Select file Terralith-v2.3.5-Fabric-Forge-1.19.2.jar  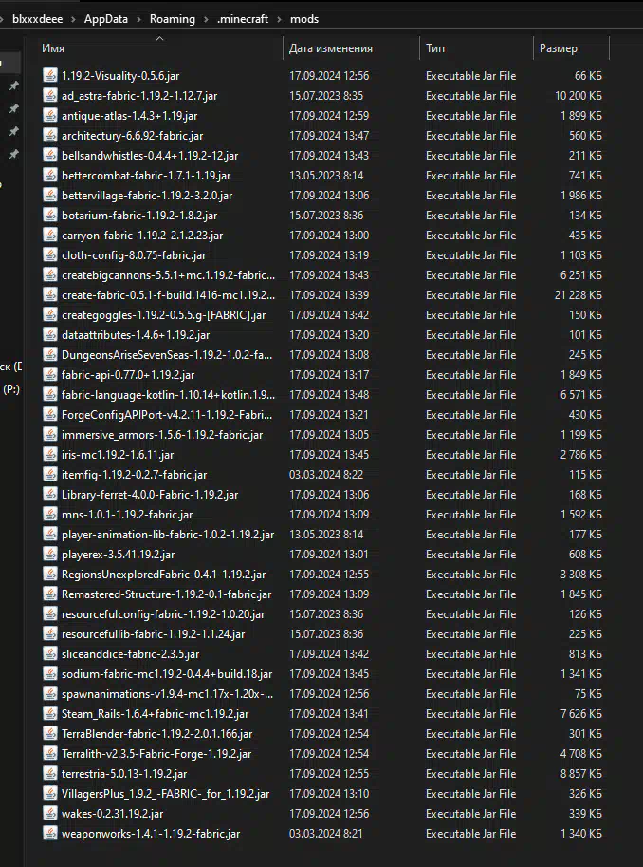[156, 753]
